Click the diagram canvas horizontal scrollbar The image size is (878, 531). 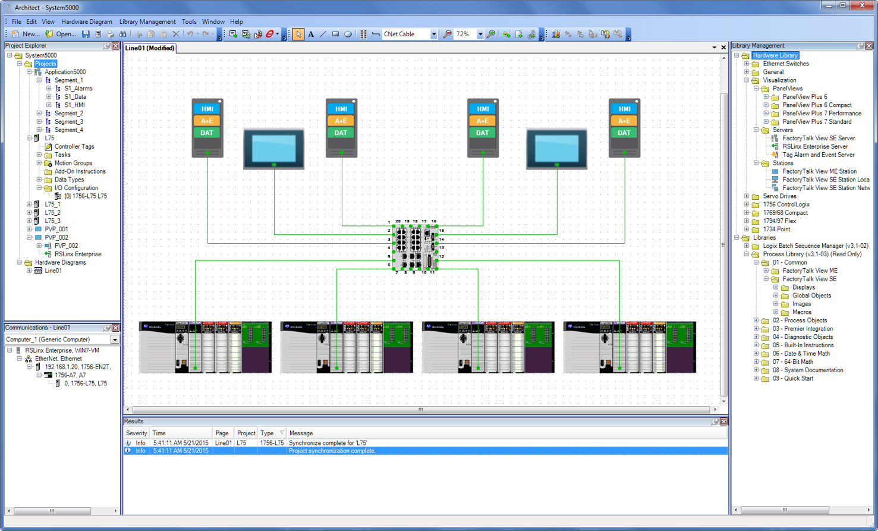point(421,410)
